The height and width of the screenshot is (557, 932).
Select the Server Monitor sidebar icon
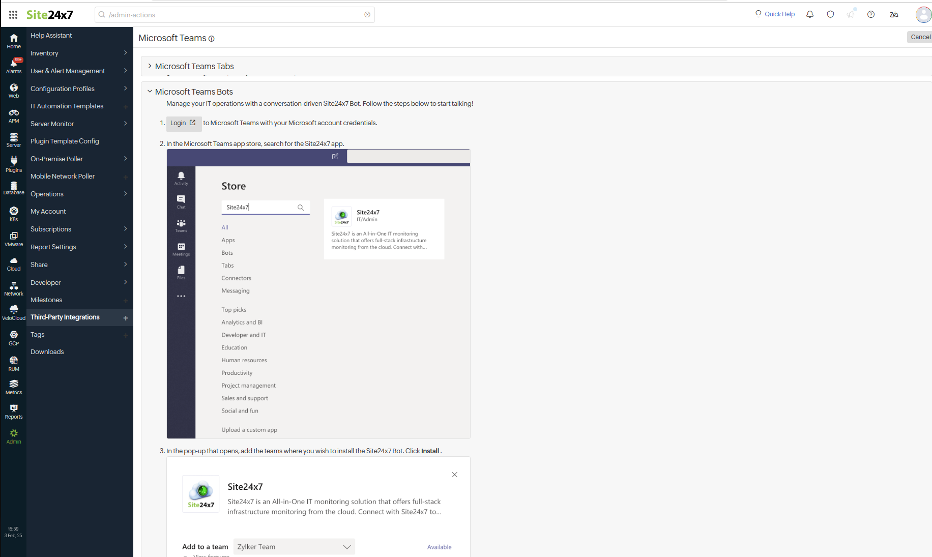coord(13,138)
